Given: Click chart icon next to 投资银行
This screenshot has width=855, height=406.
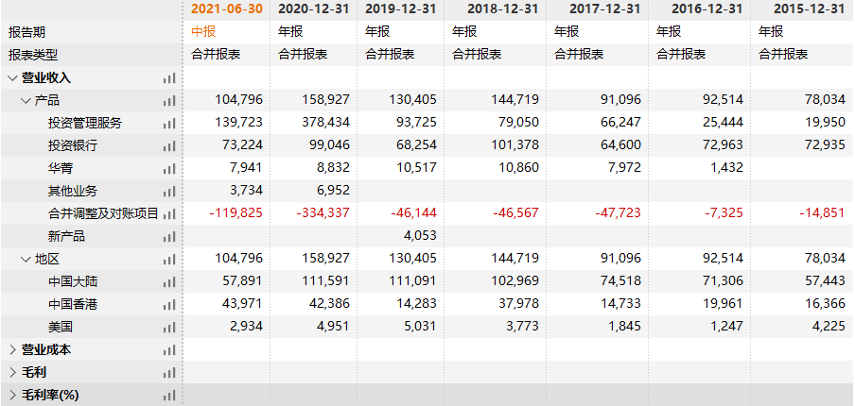Looking at the screenshot, I should click(x=170, y=146).
